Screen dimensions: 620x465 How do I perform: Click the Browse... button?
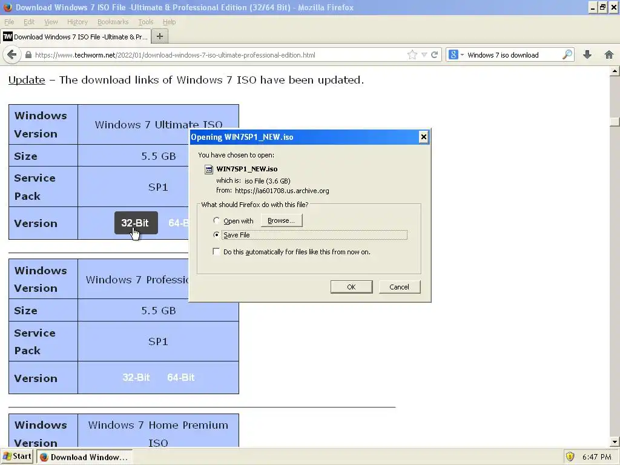(x=281, y=220)
